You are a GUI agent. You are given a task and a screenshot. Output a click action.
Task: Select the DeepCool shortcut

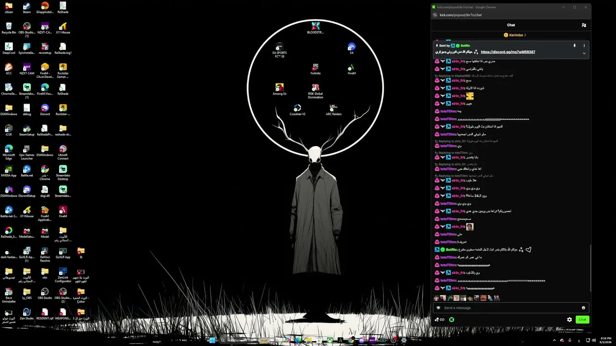9,49
